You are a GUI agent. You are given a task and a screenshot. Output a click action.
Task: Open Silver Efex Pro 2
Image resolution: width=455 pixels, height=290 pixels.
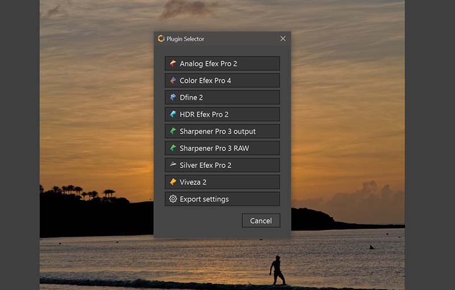pos(222,165)
